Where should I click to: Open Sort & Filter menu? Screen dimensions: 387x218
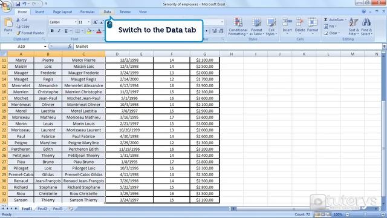(x=354, y=27)
